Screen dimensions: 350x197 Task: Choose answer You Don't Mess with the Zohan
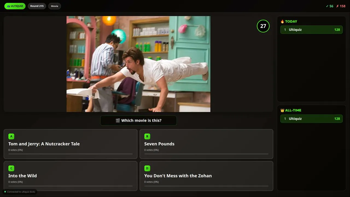[x=206, y=176]
